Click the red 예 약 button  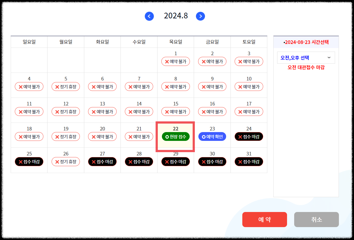[265, 219]
